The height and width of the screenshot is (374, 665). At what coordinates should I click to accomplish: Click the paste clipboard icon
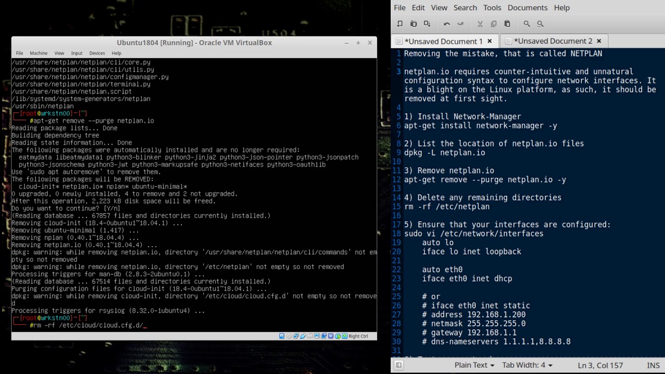pyautogui.click(x=507, y=24)
